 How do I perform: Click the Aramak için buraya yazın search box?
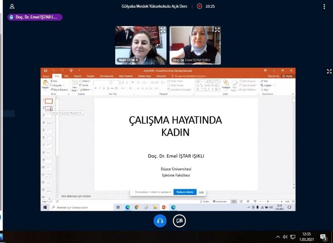pyautogui.click(x=81, y=207)
